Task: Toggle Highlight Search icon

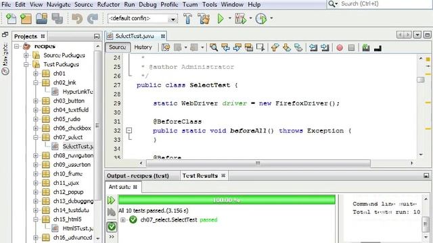Action: [249, 48]
